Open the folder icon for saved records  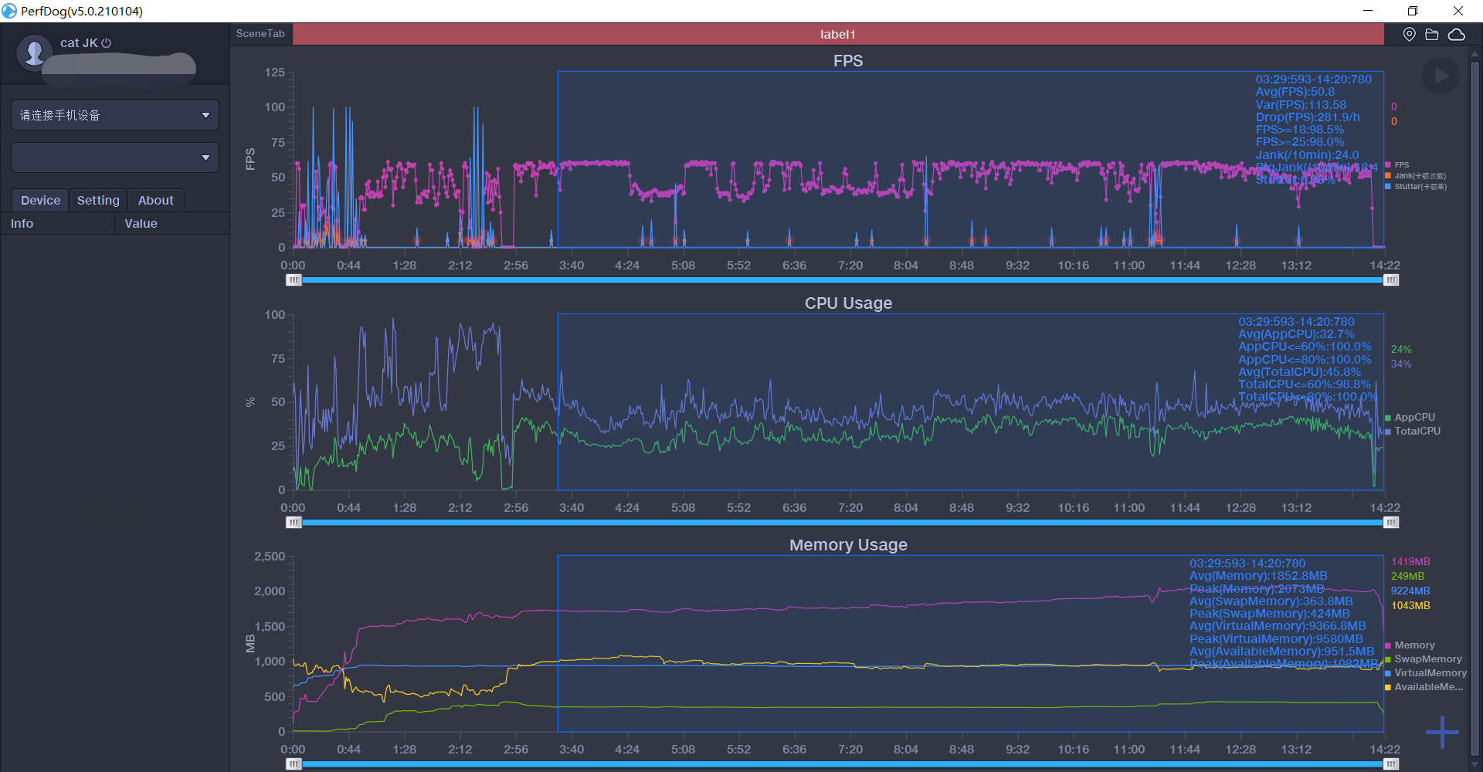coord(1431,35)
